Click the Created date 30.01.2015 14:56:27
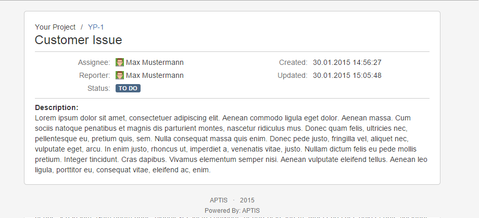This screenshot has height=218, width=479. point(347,62)
